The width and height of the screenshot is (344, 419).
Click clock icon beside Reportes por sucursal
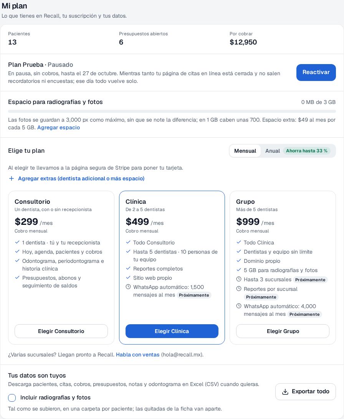pos(239,289)
